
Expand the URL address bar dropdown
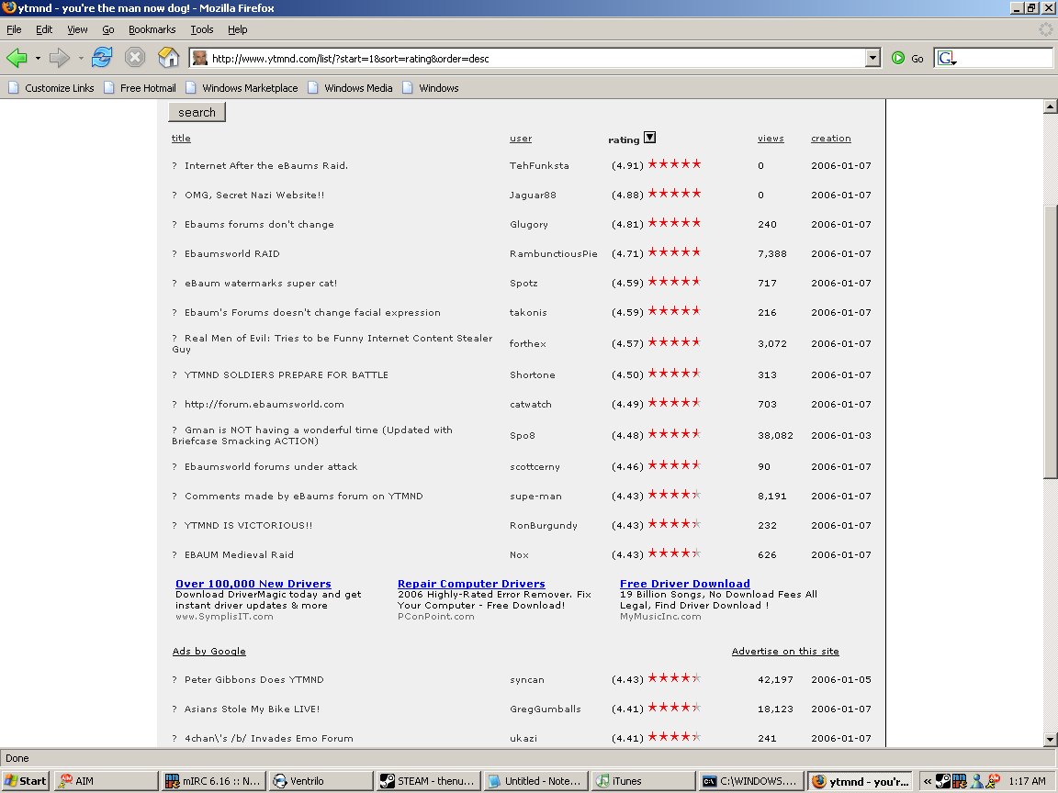pos(872,58)
